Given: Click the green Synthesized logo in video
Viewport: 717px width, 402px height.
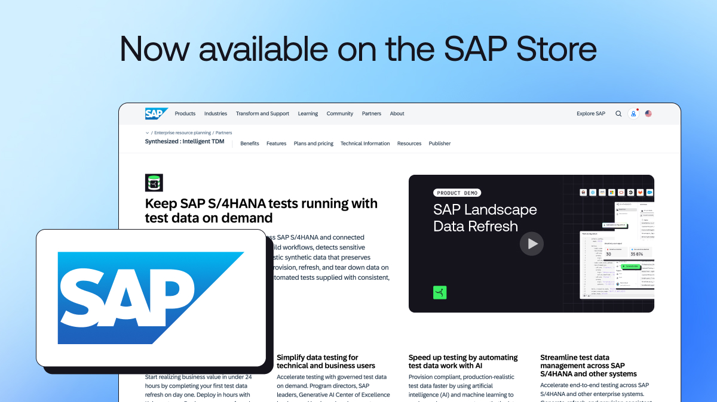Looking at the screenshot, I should pyautogui.click(x=440, y=292).
